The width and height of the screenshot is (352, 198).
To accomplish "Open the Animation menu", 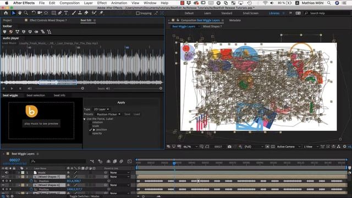I will coord(119,3).
